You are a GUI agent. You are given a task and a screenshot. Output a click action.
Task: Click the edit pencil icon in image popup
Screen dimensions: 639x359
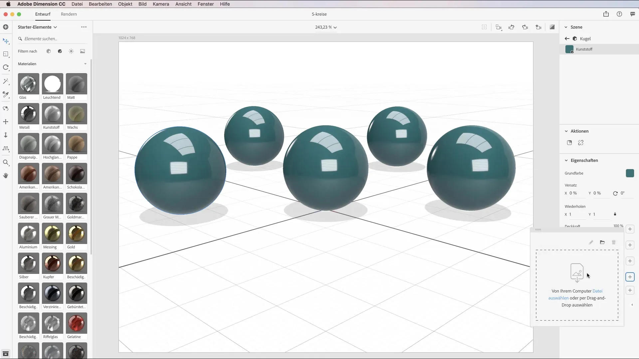tap(591, 242)
